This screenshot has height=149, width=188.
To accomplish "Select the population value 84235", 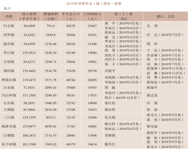I will (71, 26).
